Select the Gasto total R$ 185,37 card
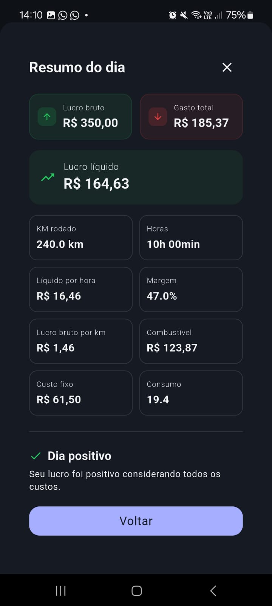272x606 pixels. point(191,117)
